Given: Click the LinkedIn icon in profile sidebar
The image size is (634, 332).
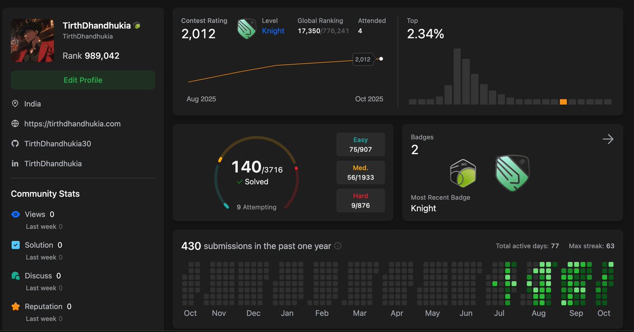Looking at the screenshot, I should [15, 164].
